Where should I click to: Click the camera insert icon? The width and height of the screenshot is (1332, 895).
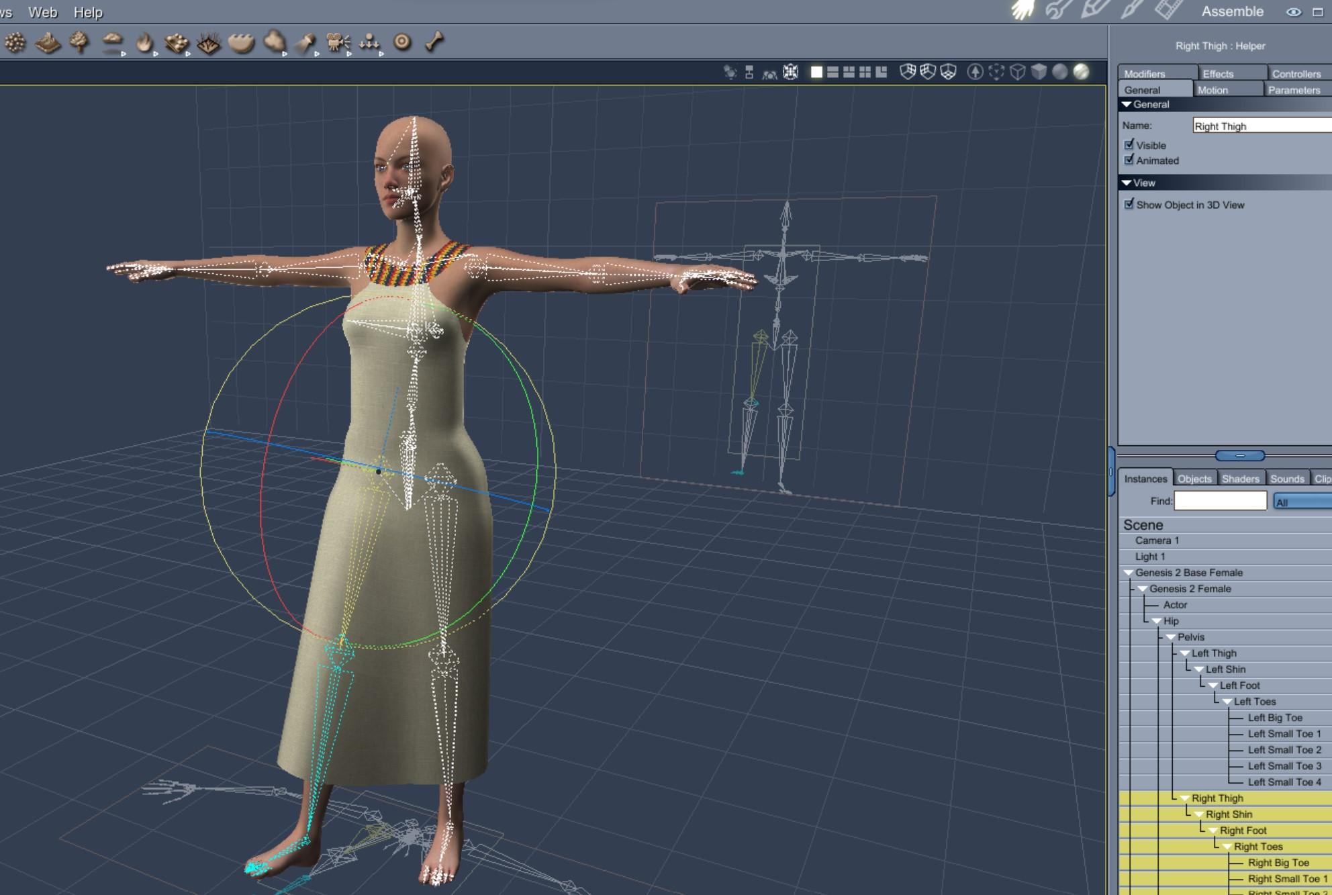coord(338,42)
